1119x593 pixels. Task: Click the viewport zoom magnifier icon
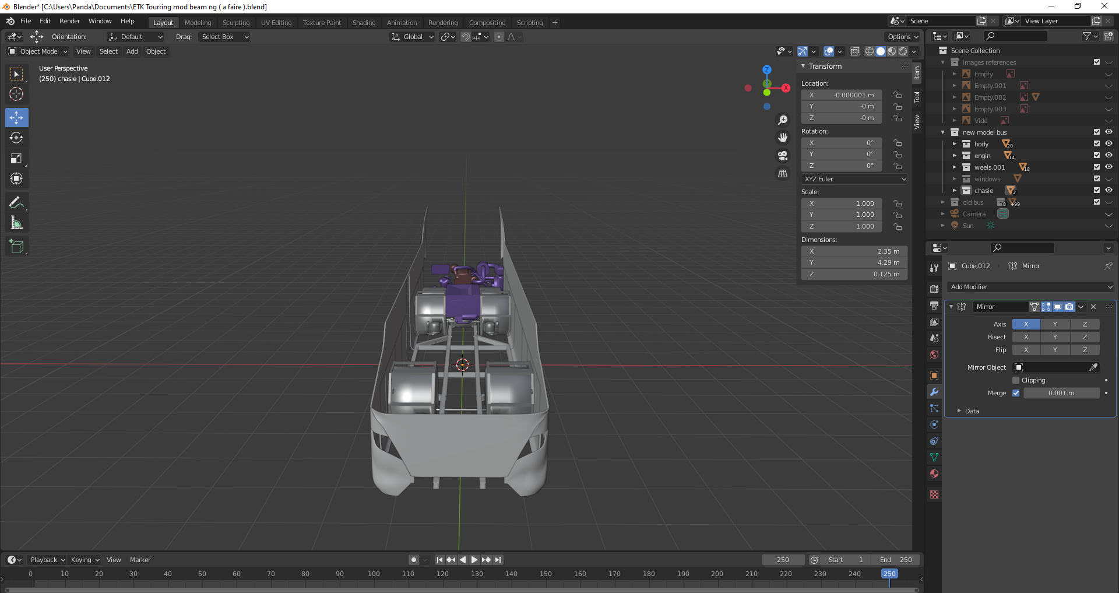(x=783, y=120)
